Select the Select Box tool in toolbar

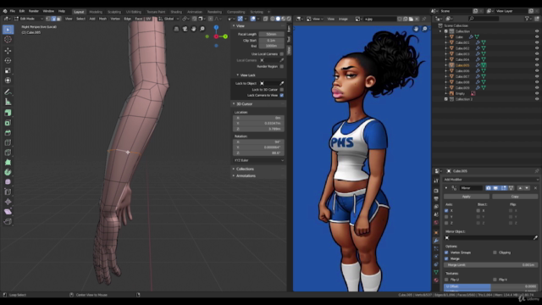click(8, 30)
